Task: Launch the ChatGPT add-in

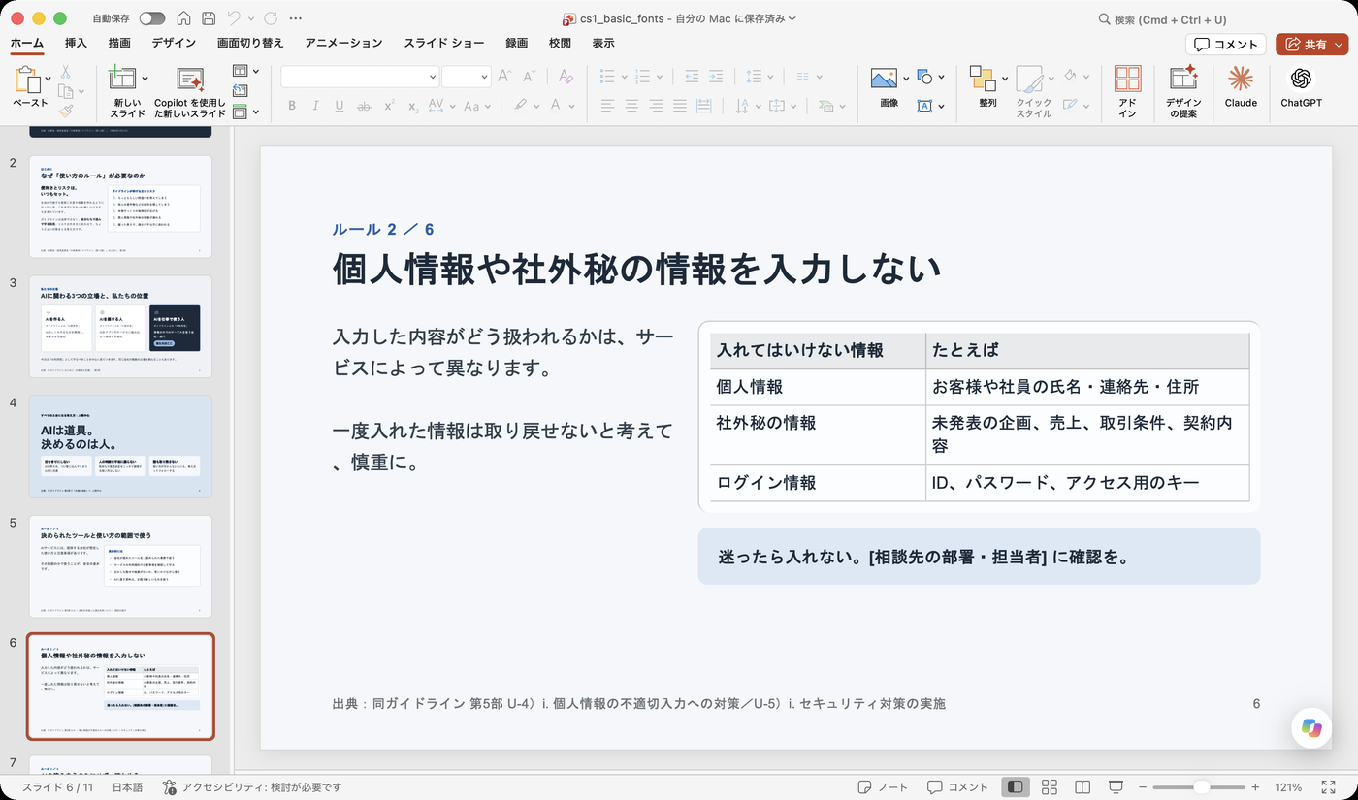Action: coord(1301,79)
